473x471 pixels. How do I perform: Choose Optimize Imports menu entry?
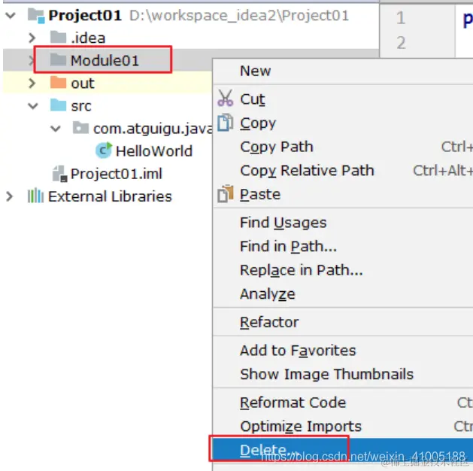343,427
